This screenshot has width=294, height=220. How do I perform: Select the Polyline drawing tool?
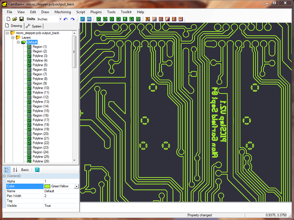[98, 19]
